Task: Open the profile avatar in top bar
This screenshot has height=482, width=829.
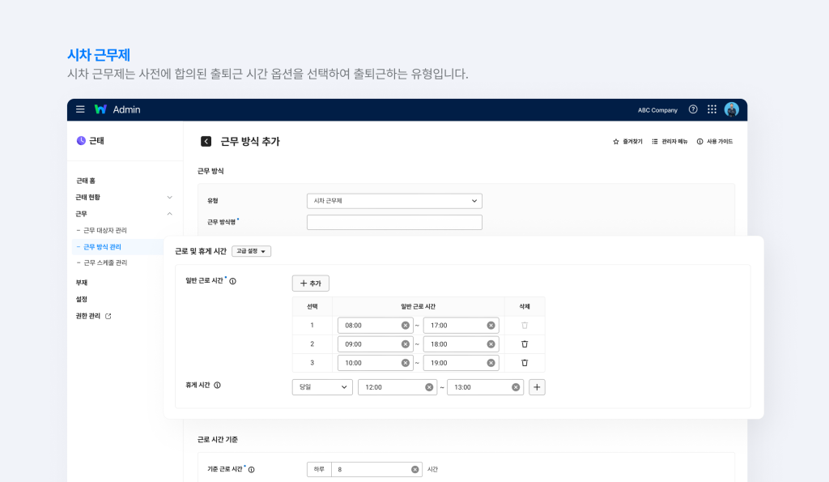Action: (731, 110)
